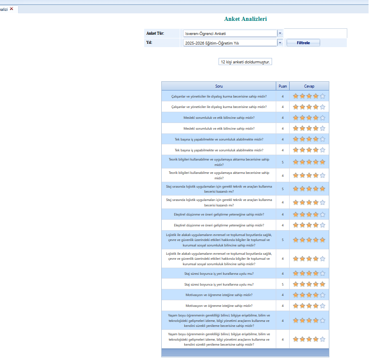The height and width of the screenshot is (359, 374).
Task: Click first star in Staj süresi boyunca row scored 4
Action: click(295, 273)
